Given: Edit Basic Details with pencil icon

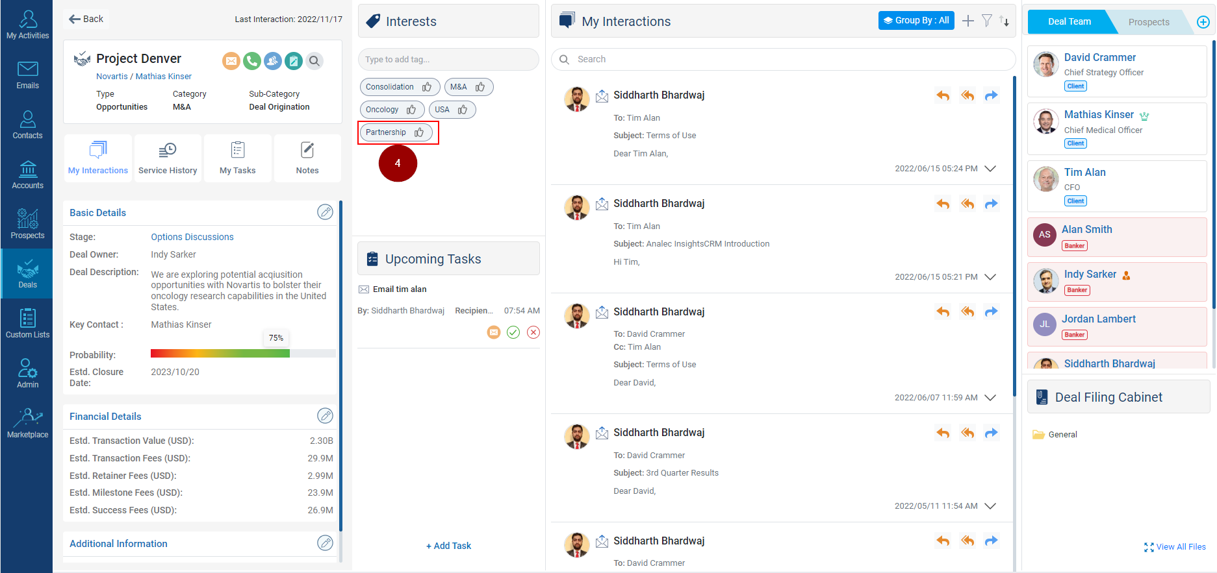Looking at the screenshot, I should pyautogui.click(x=325, y=212).
